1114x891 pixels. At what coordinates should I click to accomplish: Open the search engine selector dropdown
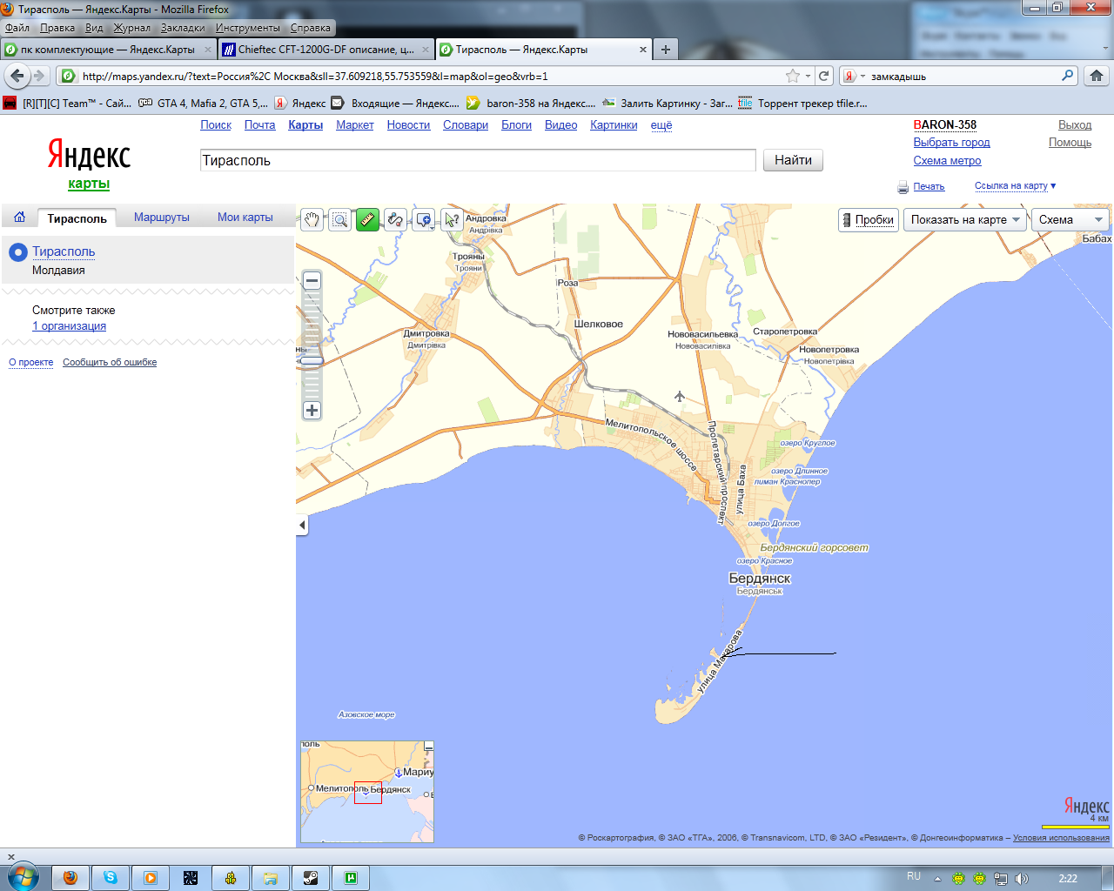click(x=855, y=76)
